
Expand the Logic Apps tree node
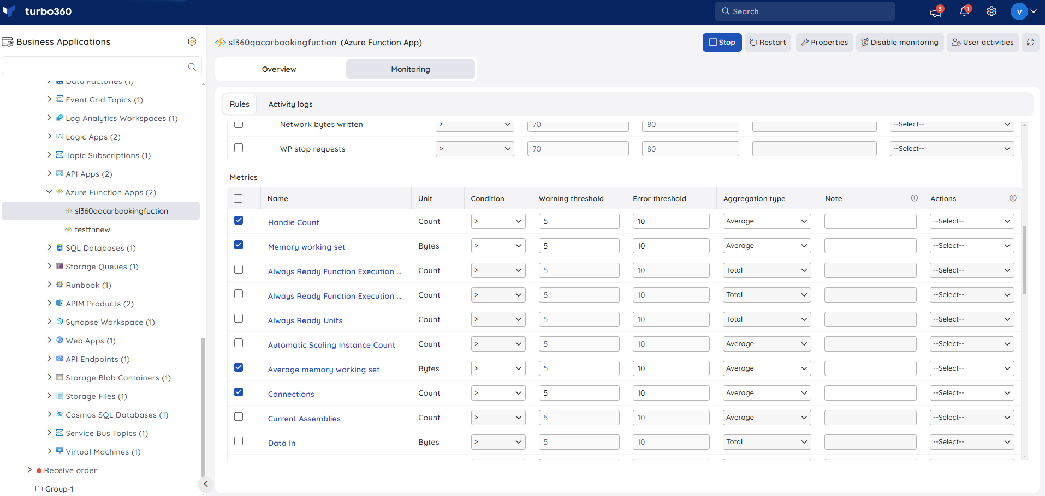point(49,136)
